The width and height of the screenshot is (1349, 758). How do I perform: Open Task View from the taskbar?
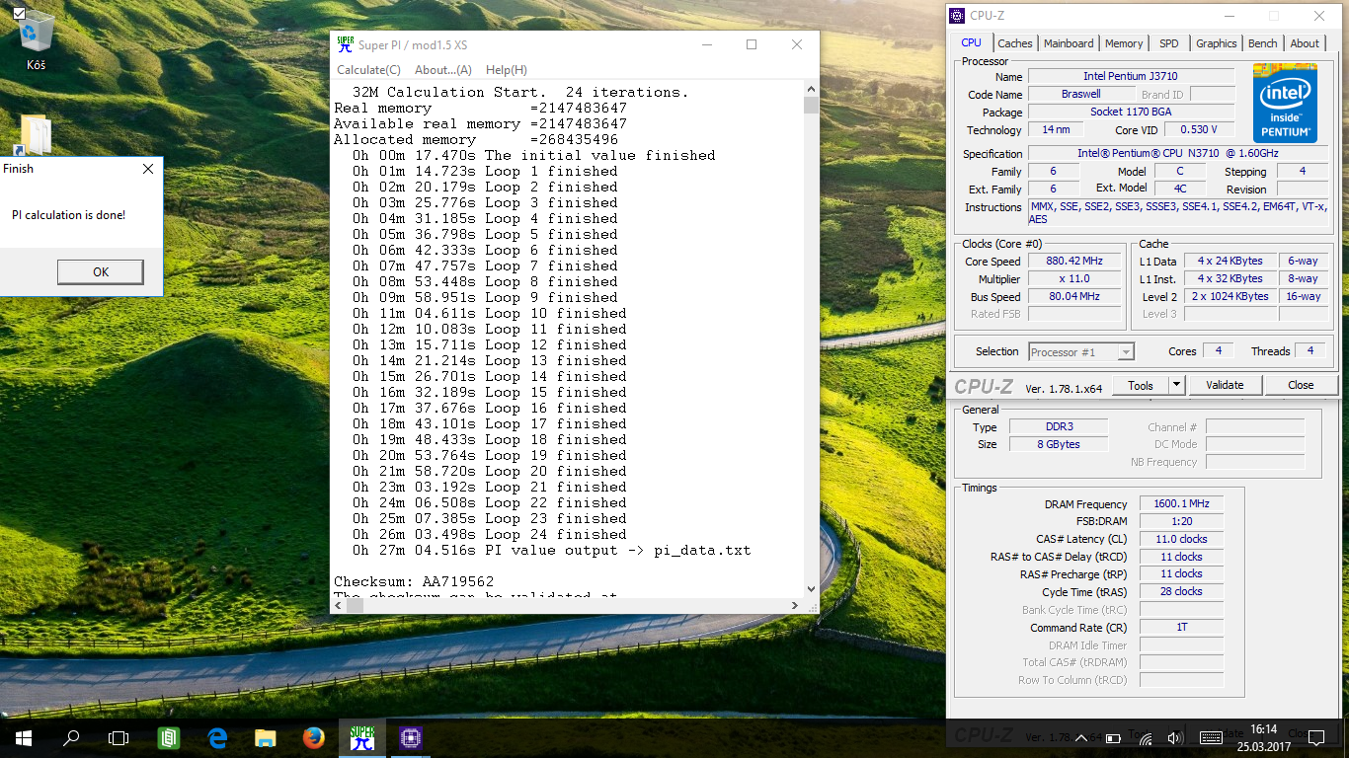pyautogui.click(x=119, y=737)
